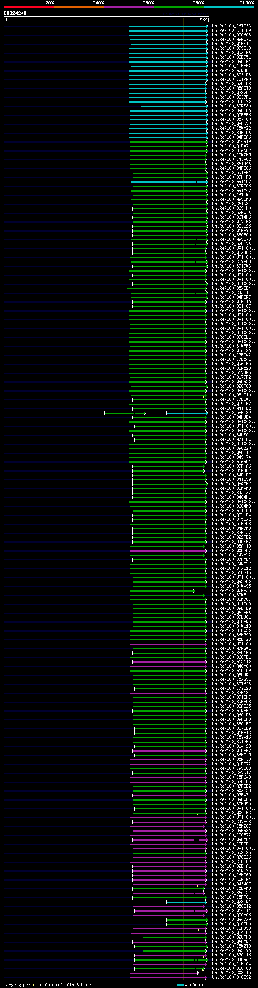Viewport: 258px width, 988px height.
Task: Select label UniRef100_A8MQ89
Action: [x=231, y=413]
